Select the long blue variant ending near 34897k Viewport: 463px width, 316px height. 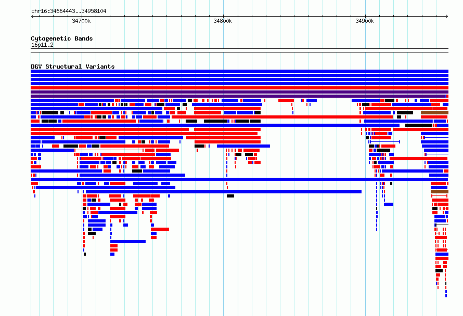224,192
